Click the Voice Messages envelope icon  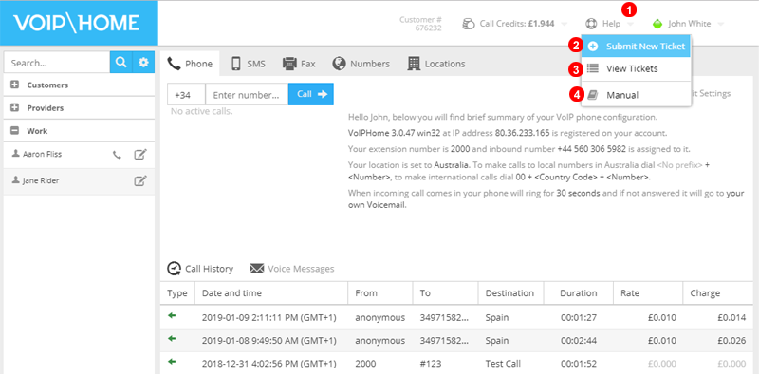click(256, 269)
